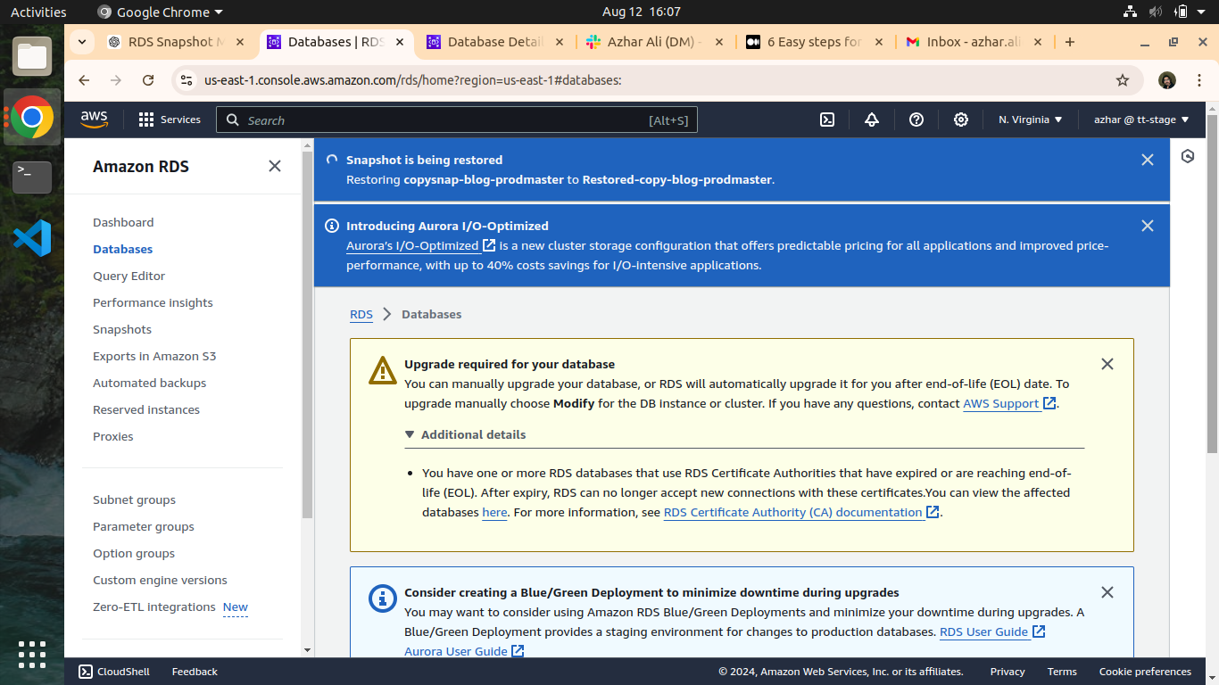
Task: Open Visual Studio Code from the dock
Action: click(32, 238)
